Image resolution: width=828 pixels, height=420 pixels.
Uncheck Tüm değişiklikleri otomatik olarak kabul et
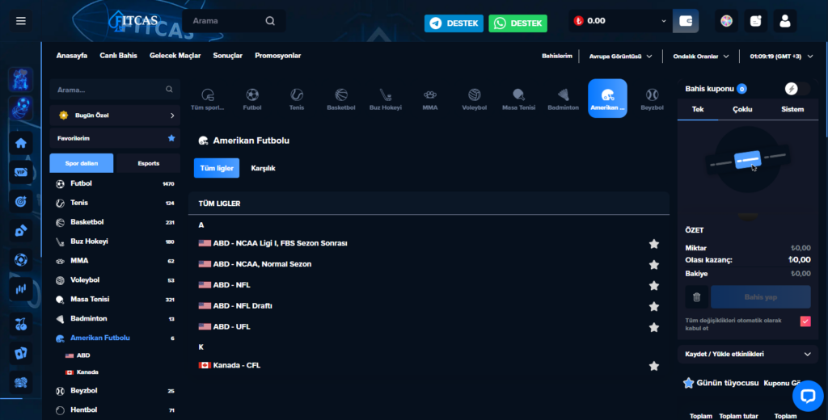(x=805, y=321)
